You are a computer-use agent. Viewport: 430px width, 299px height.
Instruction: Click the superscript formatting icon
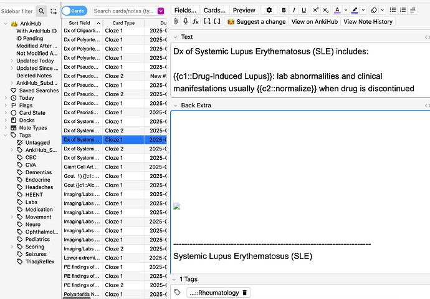tap(316, 10)
